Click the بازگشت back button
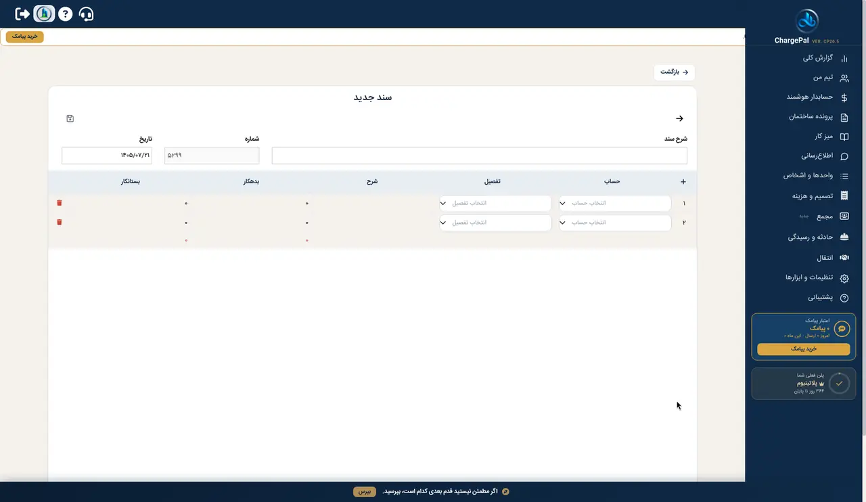The height and width of the screenshot is (502, 866). [x=675, y=72]
